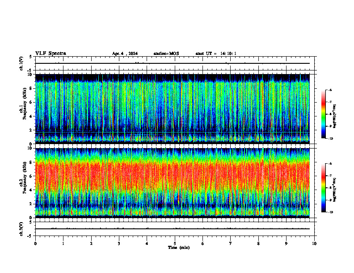Image resolution: width=354 pixels, height=273 pixels.
Task: Click the "station=MOS" header label
Action: point(166,54)
